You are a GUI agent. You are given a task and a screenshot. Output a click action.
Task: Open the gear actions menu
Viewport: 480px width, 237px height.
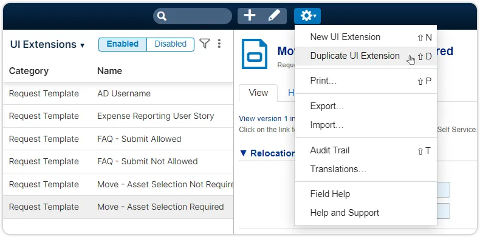click(x=307, y=16)
